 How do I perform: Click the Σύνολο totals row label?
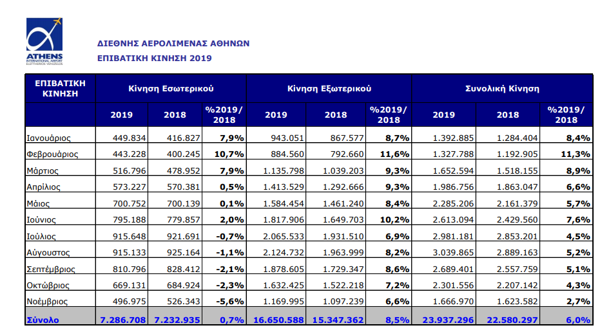point(43,319)
